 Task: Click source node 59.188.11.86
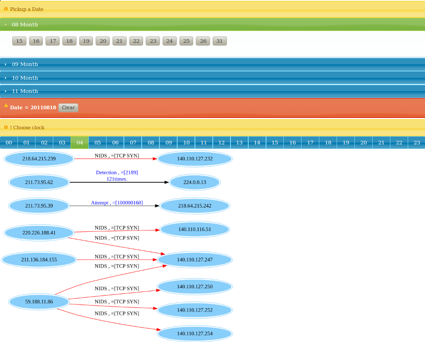pyautogui.click(x=39, y=301)
